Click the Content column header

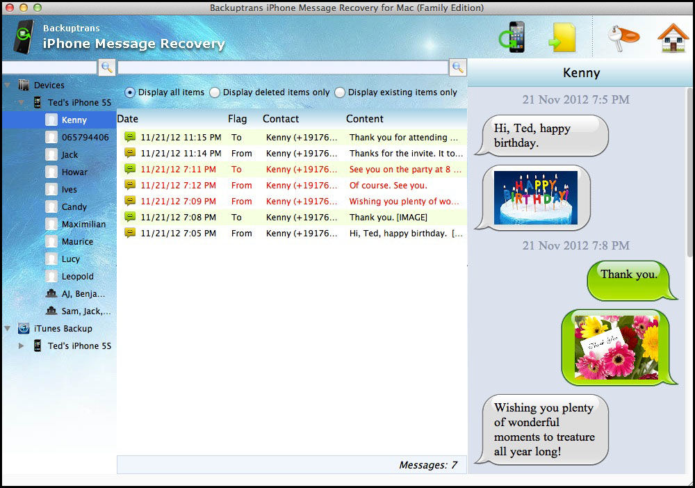click(x=365, y=119)
